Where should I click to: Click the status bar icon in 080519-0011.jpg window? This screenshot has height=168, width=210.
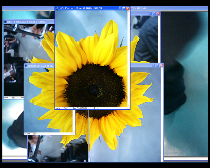coord(34,134)
